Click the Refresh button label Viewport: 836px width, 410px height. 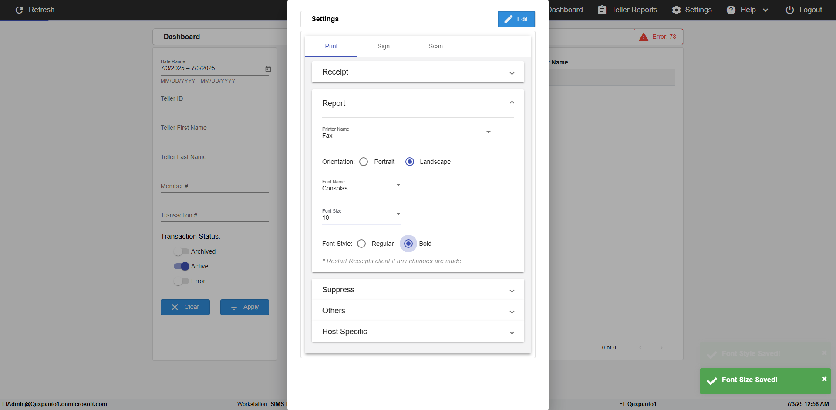(x=42, y=10)
